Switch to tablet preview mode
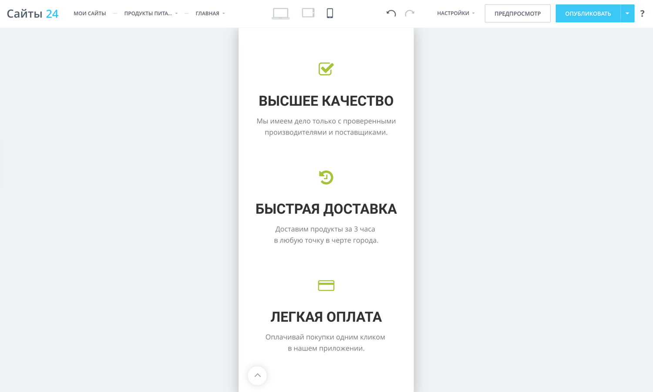This screenshot has width=653, height=392. [x=308, y=13]
